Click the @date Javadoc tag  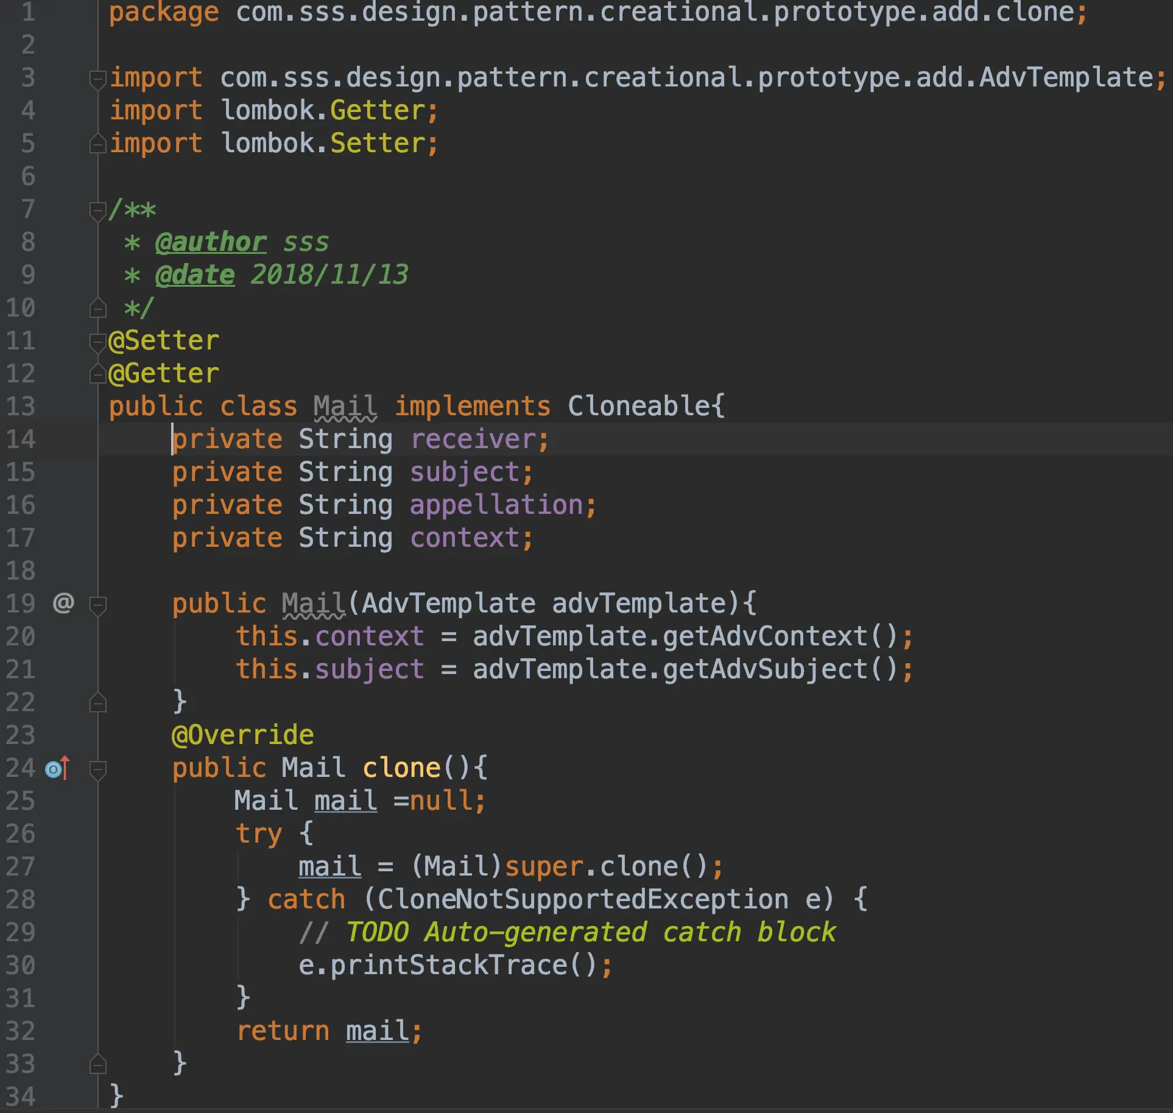195,275
